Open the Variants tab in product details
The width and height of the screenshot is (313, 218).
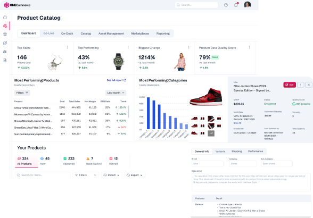coord(220,152)
